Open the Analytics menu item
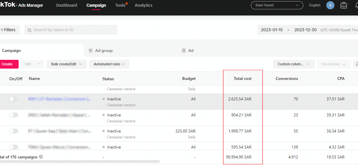This screenshot has height=166, width=358. 143,5
